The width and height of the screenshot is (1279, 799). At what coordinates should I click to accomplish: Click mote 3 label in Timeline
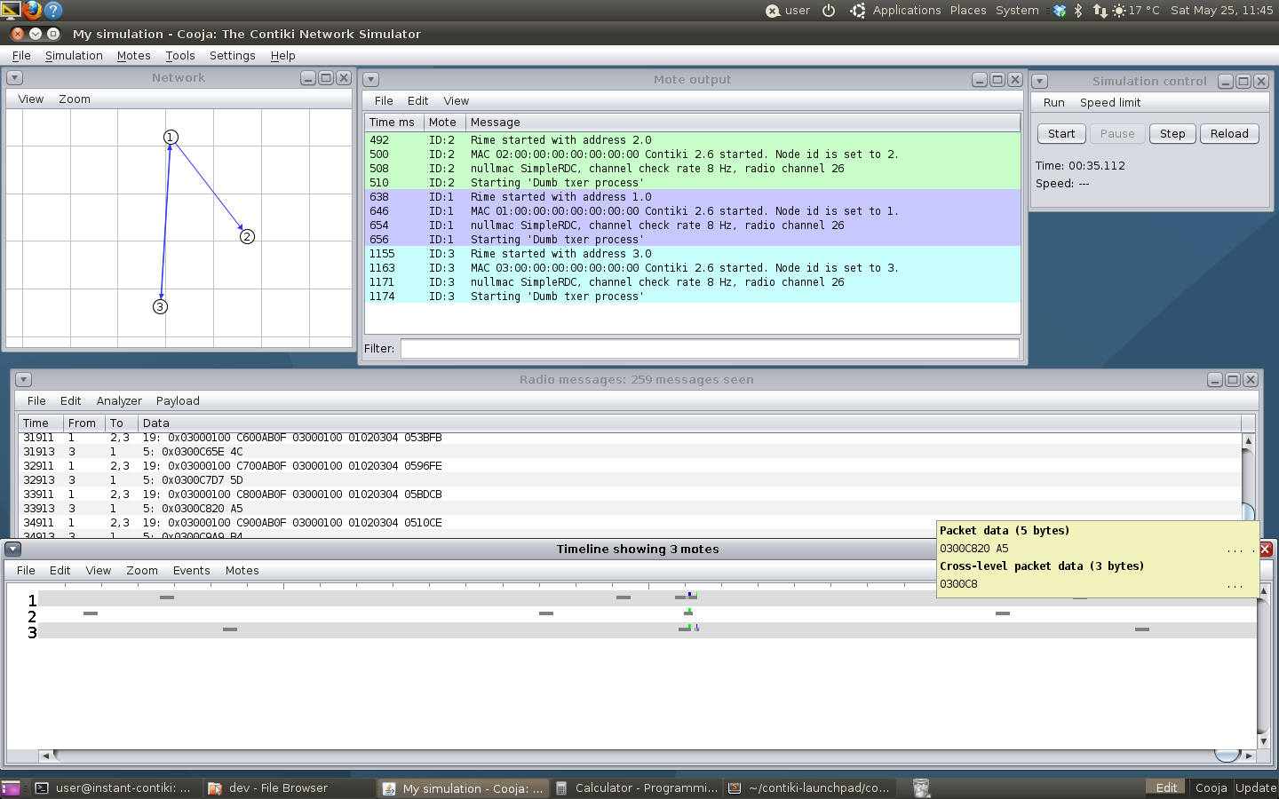32,632
